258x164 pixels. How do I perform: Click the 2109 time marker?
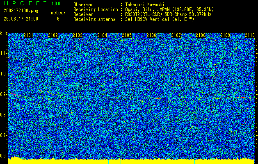point(225,35)
